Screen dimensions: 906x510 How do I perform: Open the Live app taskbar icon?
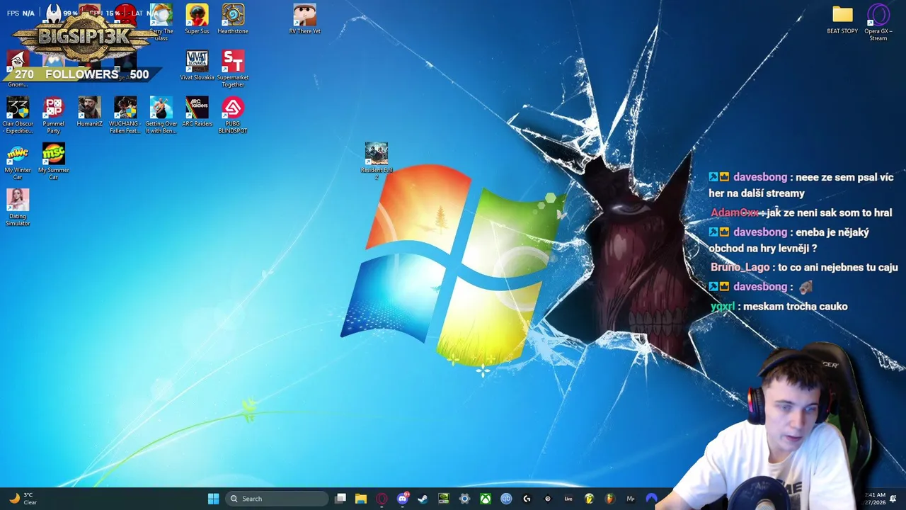click(568, 499)
